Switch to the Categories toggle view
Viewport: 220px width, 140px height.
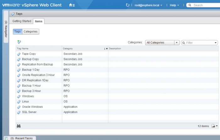[x=30, y=31]
